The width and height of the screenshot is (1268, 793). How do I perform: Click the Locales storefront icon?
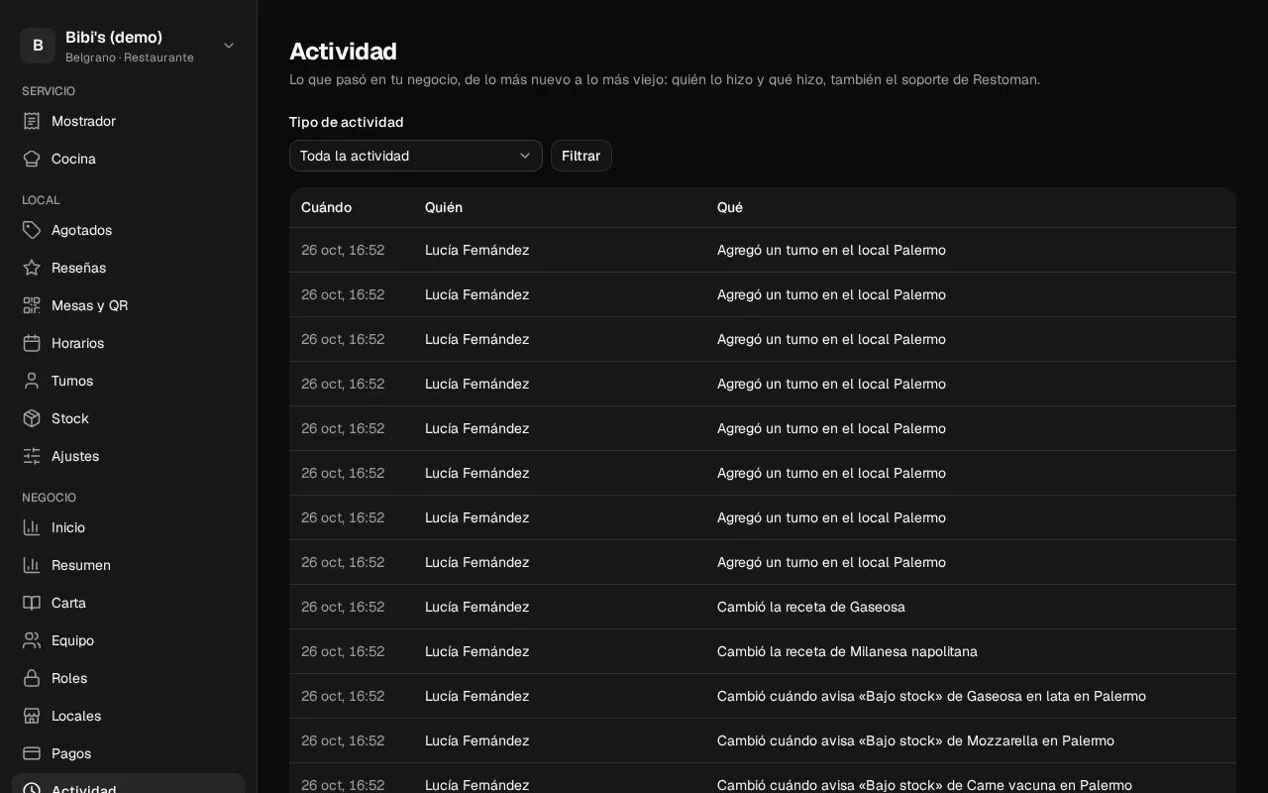(x=32, y=716)
